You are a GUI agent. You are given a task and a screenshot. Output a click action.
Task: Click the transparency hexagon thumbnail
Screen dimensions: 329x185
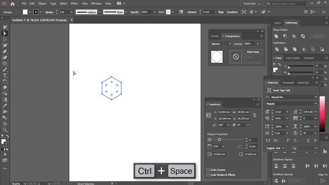tap(217, 57)
